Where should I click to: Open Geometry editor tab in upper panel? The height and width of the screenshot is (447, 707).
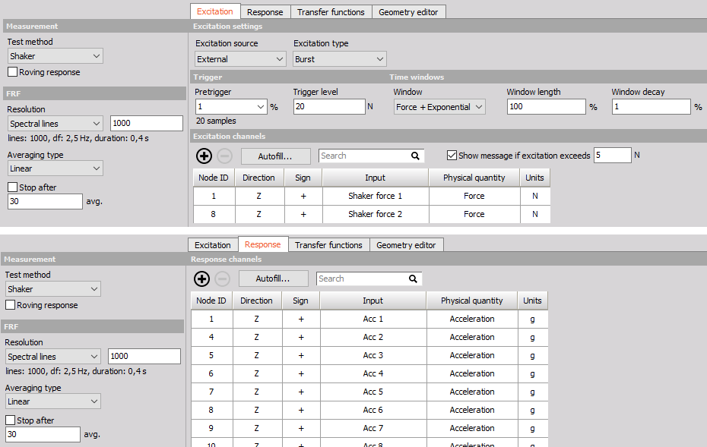(x=408, y=12)
